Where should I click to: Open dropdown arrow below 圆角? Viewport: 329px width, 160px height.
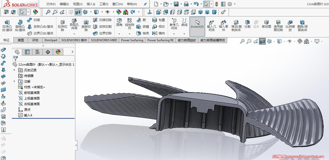pyautogui.click(x=119, y=34)
